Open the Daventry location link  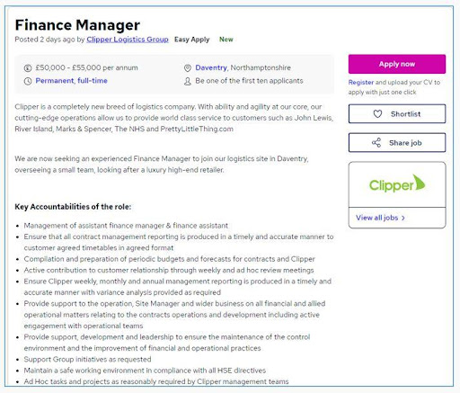[x=211, y=67]
